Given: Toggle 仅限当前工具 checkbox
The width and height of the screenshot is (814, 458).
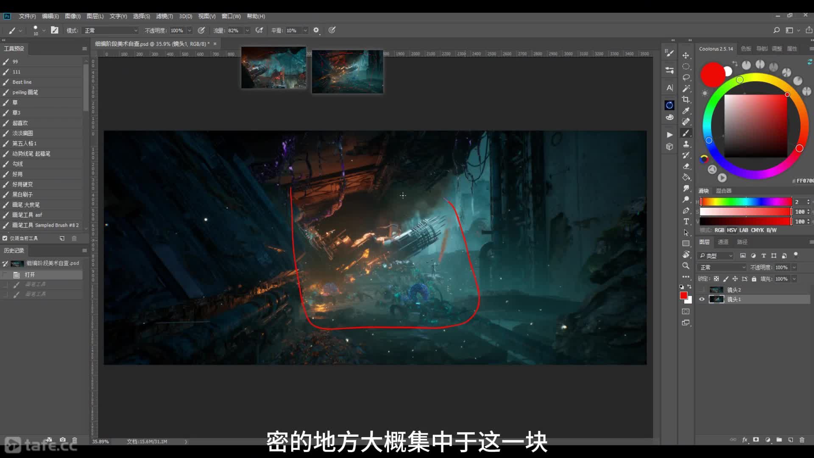Looking at the screenshot, I should pos(5,238).
